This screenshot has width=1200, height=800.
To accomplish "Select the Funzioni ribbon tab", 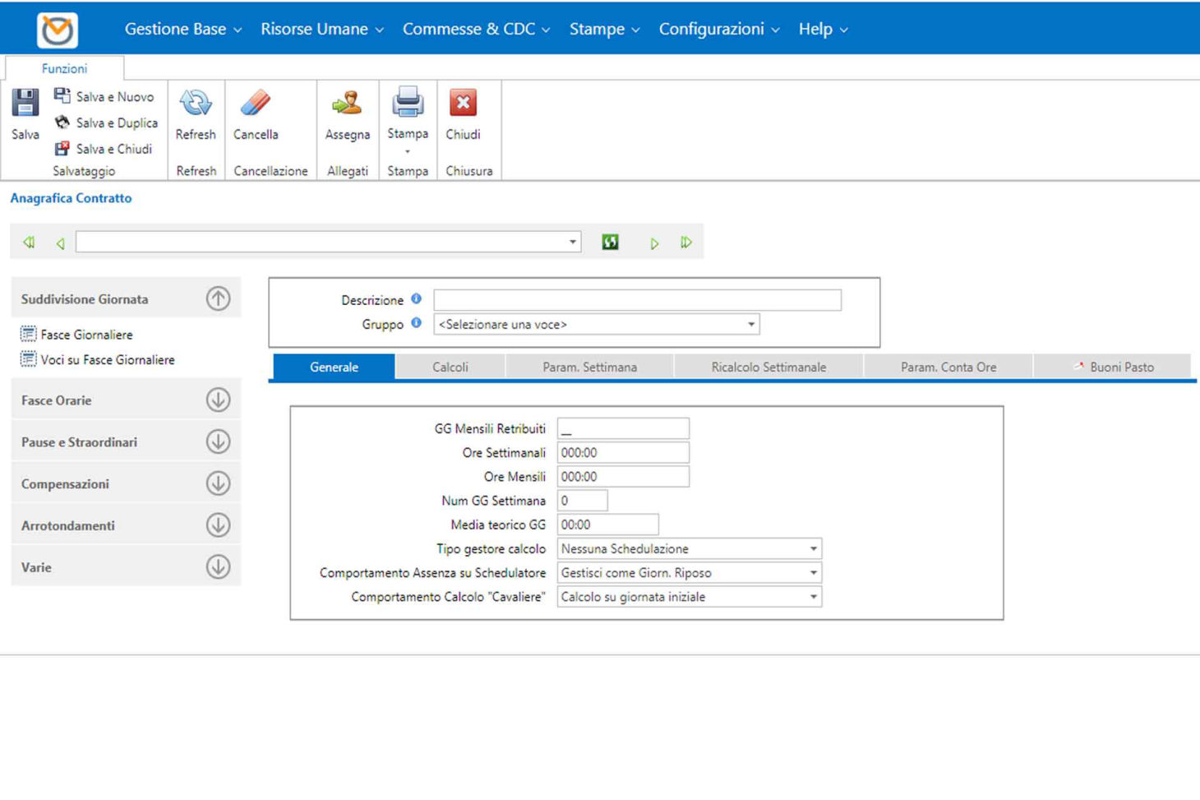I will 64,68.
